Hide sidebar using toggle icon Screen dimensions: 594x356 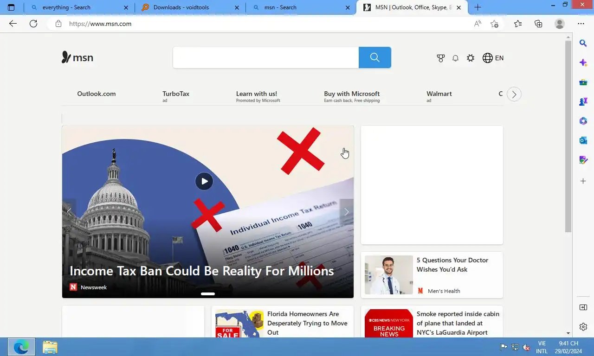[583, 307]
